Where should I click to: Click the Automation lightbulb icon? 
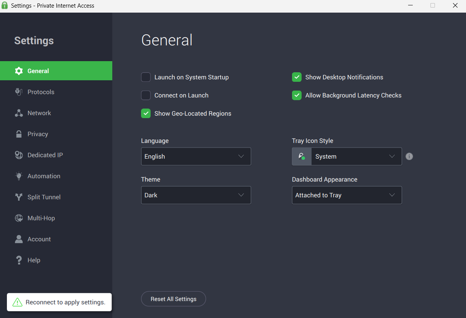tap(18, 176)
